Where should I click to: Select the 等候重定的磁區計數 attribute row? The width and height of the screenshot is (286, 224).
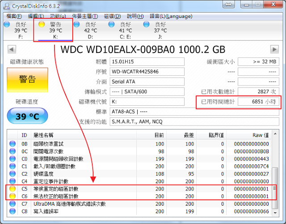(139, 189)
